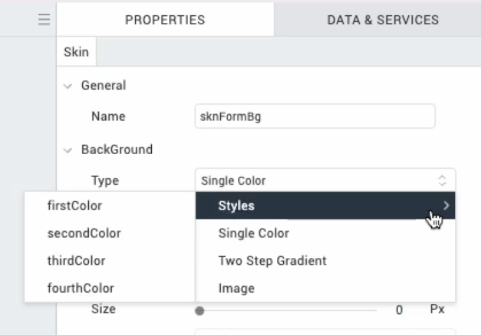Image resolution: width=481 pixels, height=335 pixels.
Task: Collapse the BackGround section
Action: (x=68, y=150)
